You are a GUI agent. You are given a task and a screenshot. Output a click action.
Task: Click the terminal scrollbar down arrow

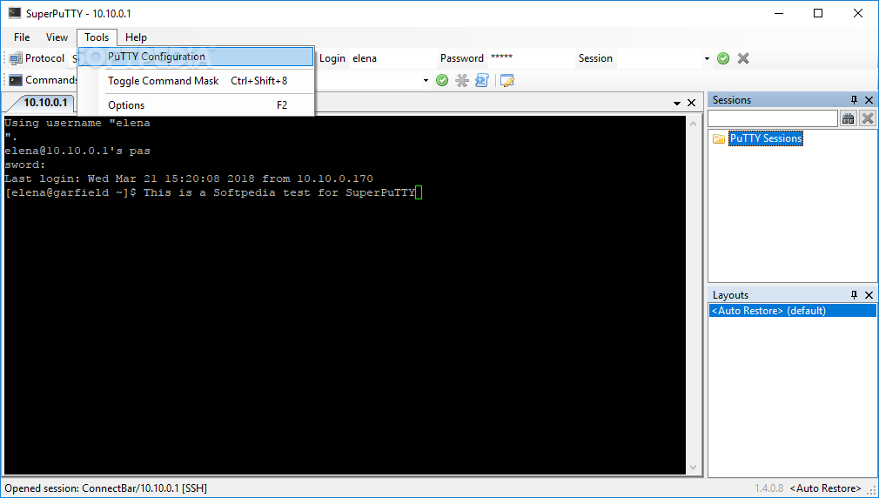[694, 468]
